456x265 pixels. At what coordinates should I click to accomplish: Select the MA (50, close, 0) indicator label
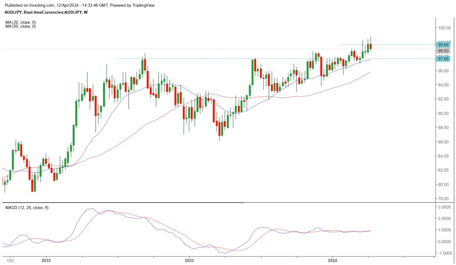(20, 26)
